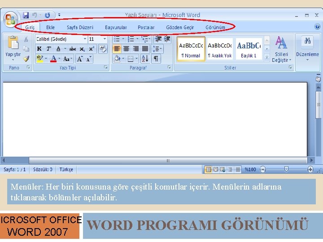This screenshot has height=242, width=323.
Task: Apply the Normal style
Action: 191,49
